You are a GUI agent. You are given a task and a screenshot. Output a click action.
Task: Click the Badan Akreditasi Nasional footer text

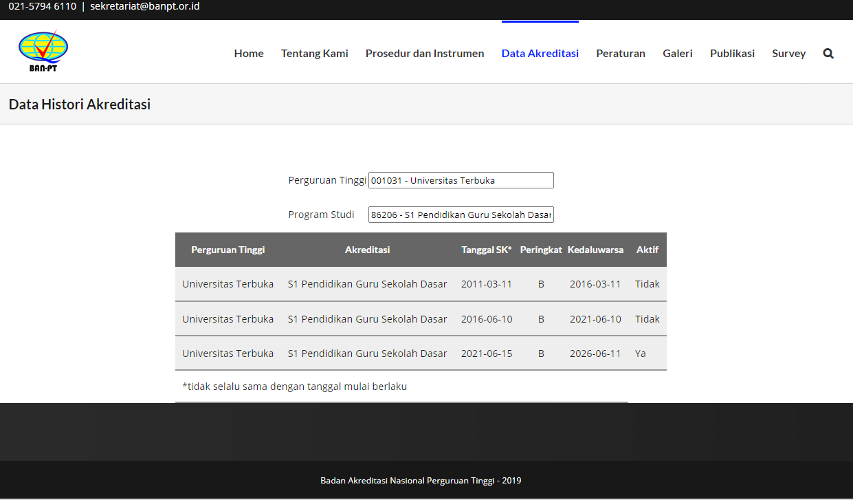(421, 481)
